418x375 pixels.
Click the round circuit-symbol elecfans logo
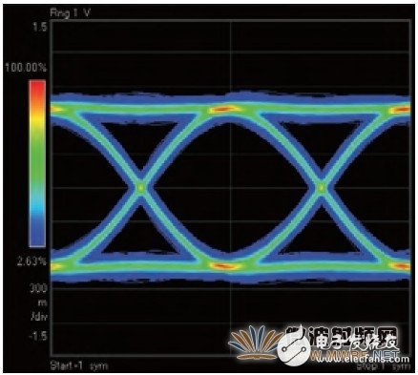294,349
